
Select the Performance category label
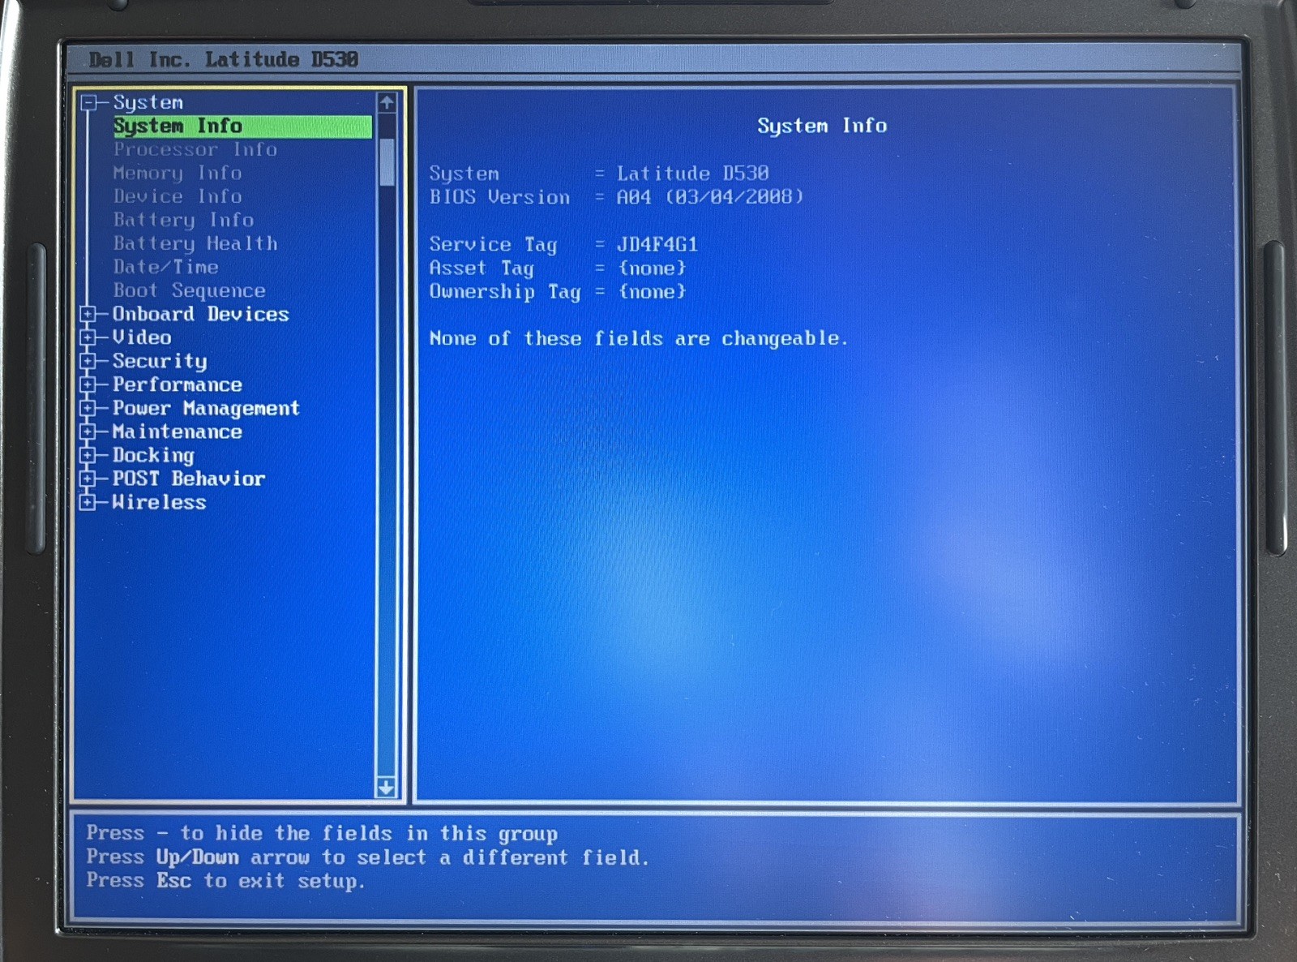[x=178, y=384]
